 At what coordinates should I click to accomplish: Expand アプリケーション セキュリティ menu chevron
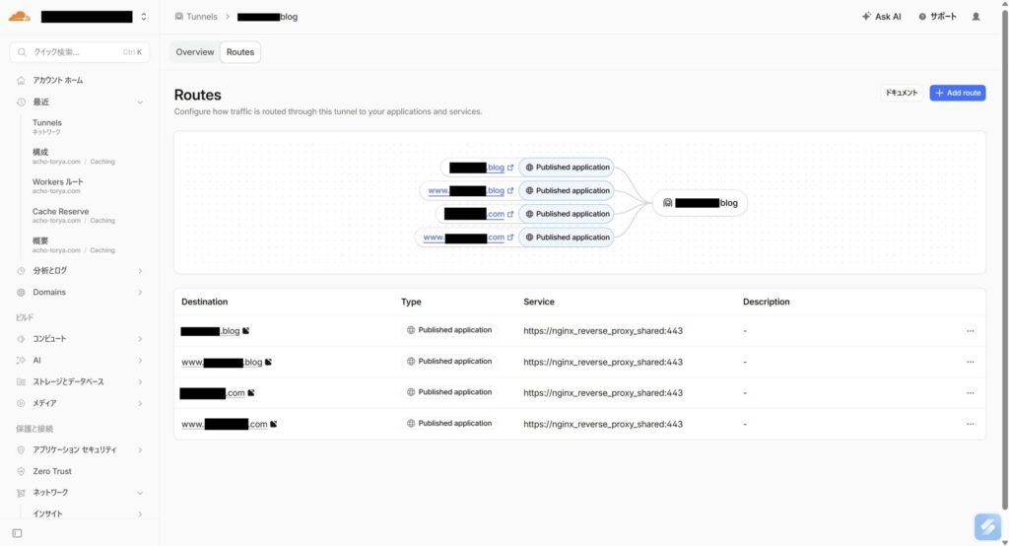140,450
